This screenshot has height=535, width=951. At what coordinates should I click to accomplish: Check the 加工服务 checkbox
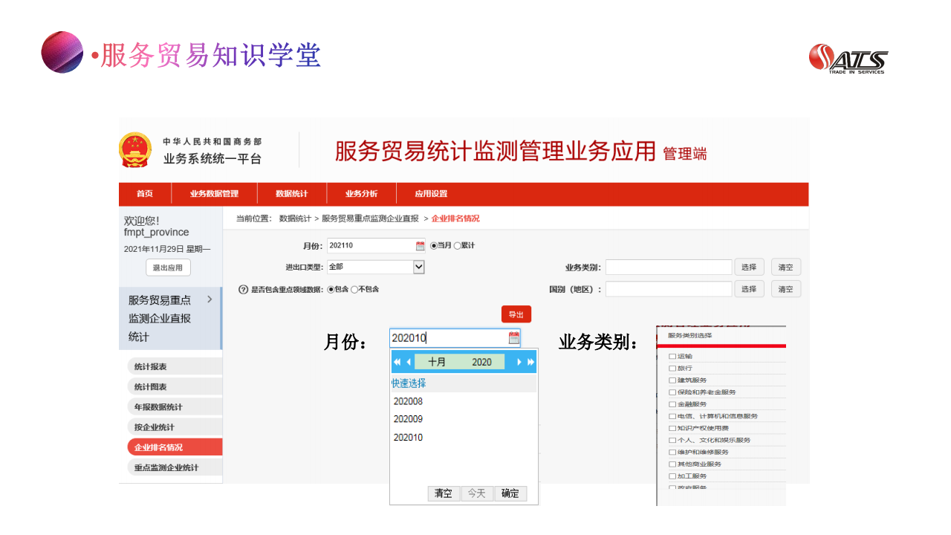[x=672, y=476]
